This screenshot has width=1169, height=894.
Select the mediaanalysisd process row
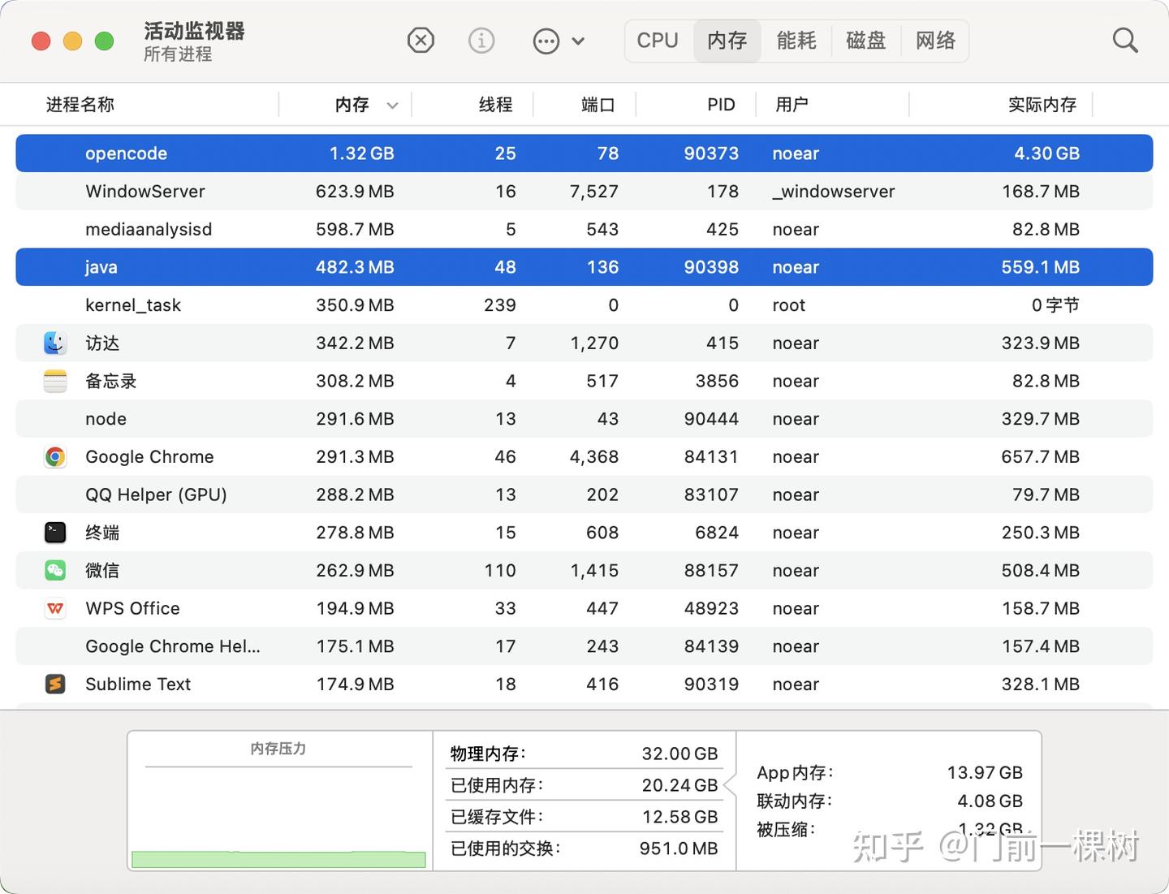584,229
